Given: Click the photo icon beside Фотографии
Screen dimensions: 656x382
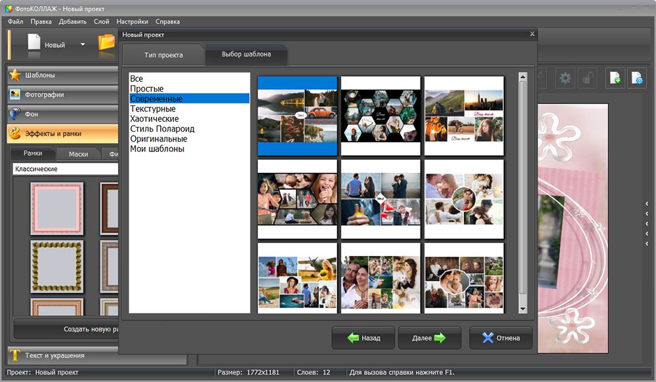Looking at the screenshot, I should tap(15, 94).
